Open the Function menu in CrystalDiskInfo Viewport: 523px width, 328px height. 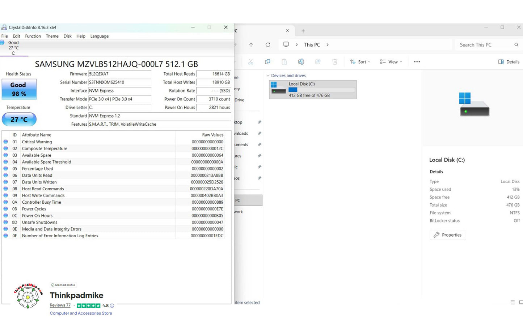click(x=33, y=36)
